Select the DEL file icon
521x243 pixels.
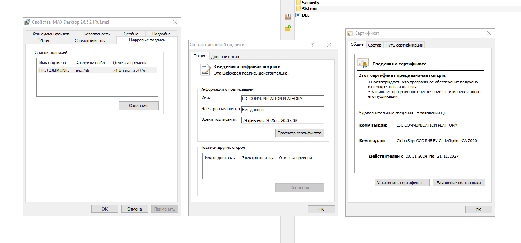[298, 15]
